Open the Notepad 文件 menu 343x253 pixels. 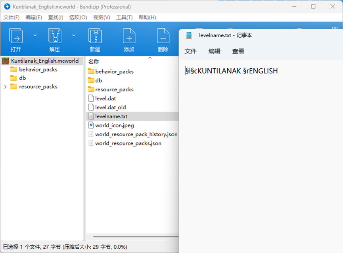click(190, 51)
